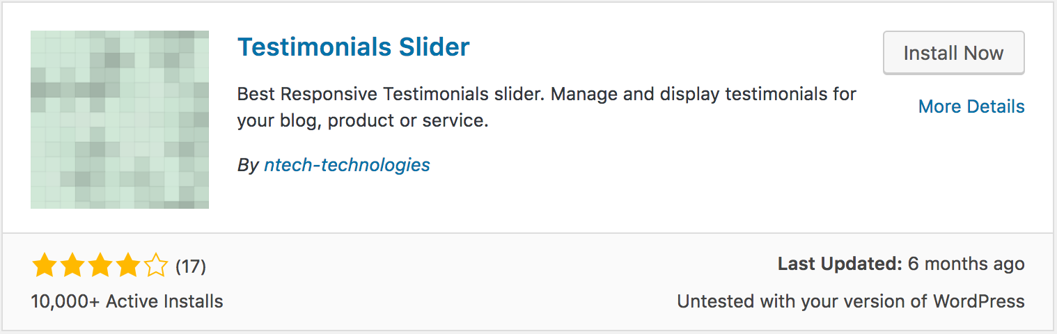Screen dimensions: 1057x334
Task: Click the word 'By' before the author
Action: [x=248, y=166]
